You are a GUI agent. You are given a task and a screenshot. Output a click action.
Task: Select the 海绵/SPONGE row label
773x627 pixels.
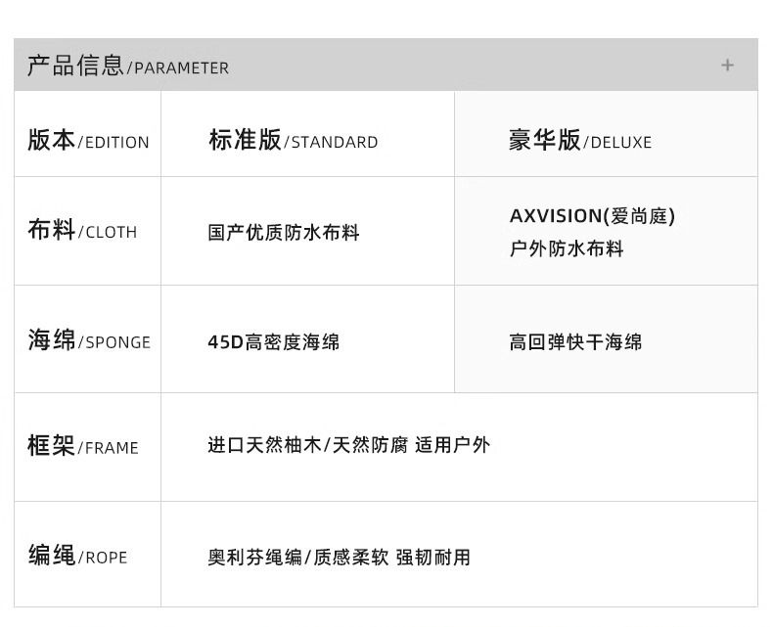click(x=89, y=341)
